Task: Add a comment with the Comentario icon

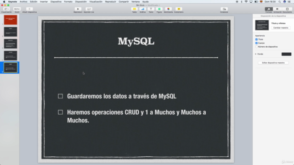Action: tap(179, 9)
